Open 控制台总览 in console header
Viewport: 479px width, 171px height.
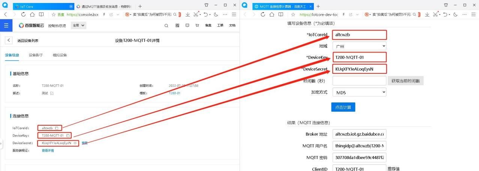coord(57,25)
